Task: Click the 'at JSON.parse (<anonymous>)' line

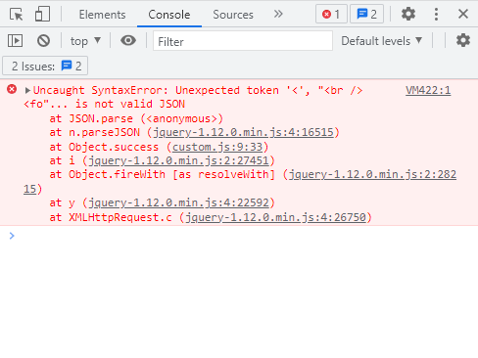Action: (x=136, y=118)
